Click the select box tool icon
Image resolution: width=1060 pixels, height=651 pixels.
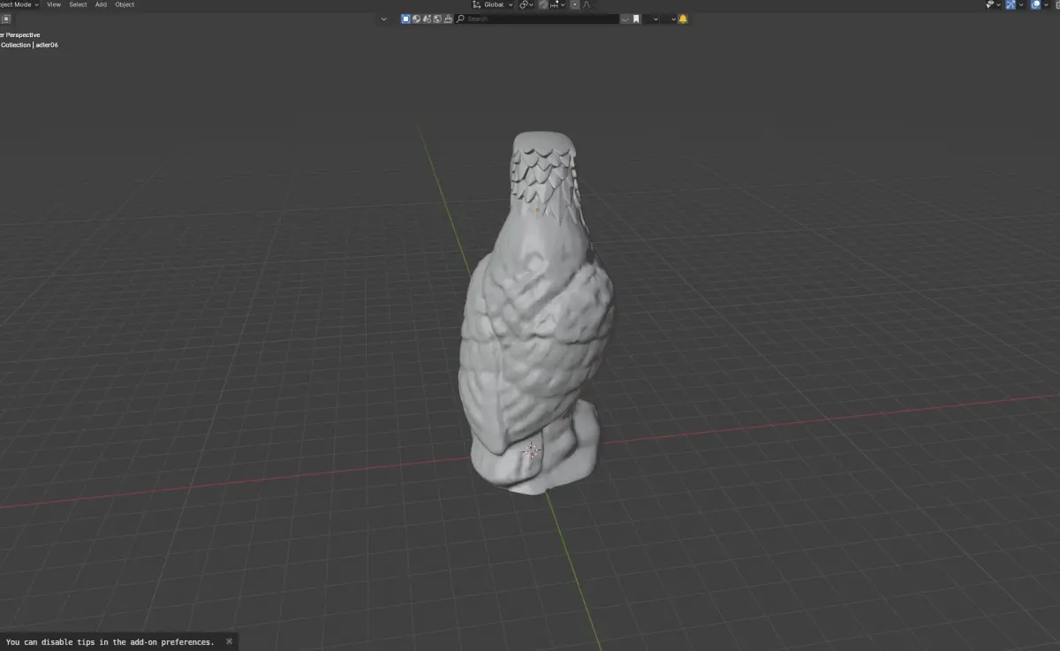(x=5, y=19)
